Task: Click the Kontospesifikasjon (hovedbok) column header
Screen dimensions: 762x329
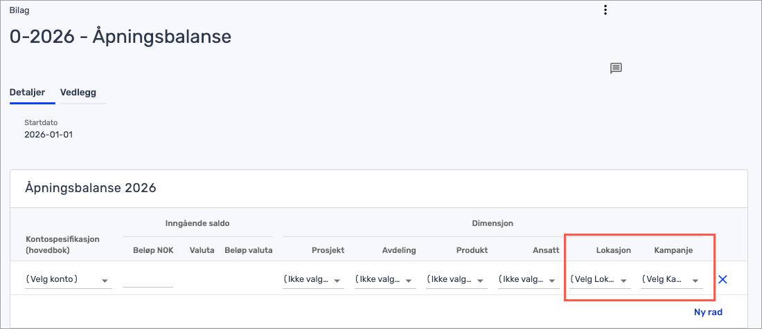Action: pos(63,244)
